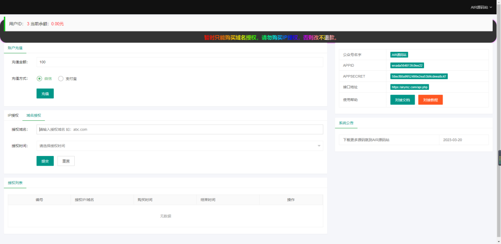This screenshot has width=501, height=244.
Task: Select the 系统公告 tab
Action: (346, 123)
